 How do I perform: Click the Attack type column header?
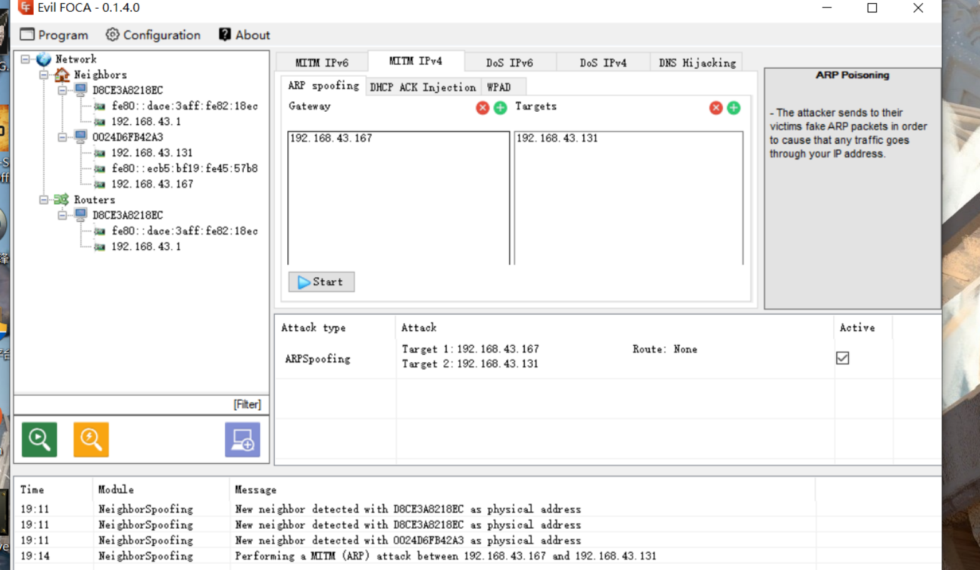tap(335, 328)
